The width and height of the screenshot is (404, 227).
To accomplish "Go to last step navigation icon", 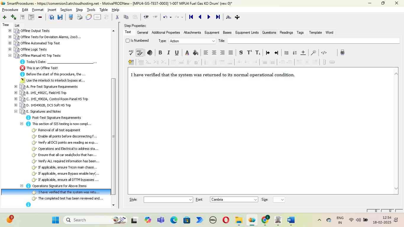I will pos(218,17).
